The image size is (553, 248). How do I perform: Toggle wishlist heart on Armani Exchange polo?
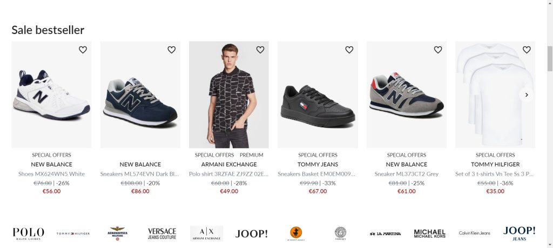pos(260,50)
